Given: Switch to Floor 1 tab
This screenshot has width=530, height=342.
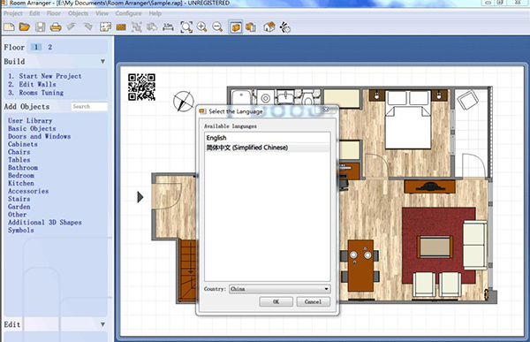Looking at the screenshot, I should [36, 47].
